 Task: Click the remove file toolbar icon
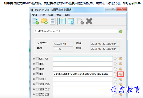click(x=80, y=21)
